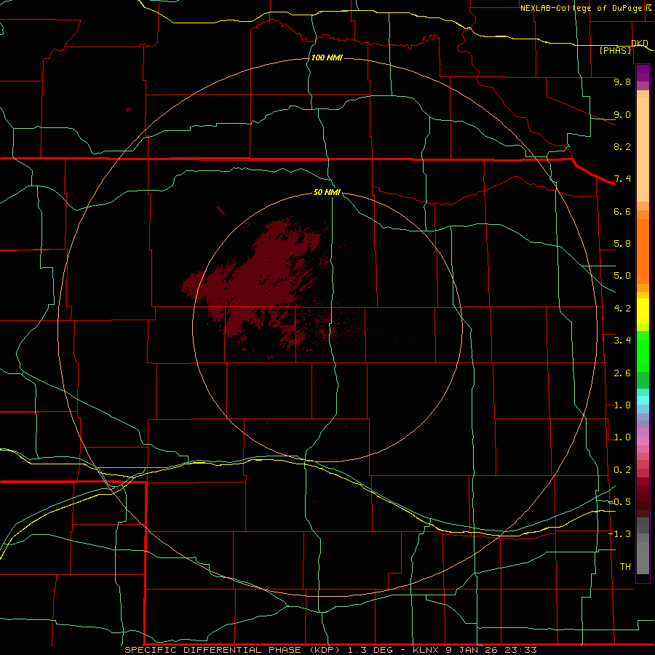This screenshot has width=655, height=655.
Task: Click the 9.8 value on the color scale
Action: click(x=622, y=82)
